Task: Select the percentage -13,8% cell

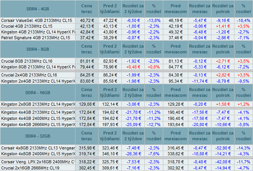Action: tap(154, 20)
